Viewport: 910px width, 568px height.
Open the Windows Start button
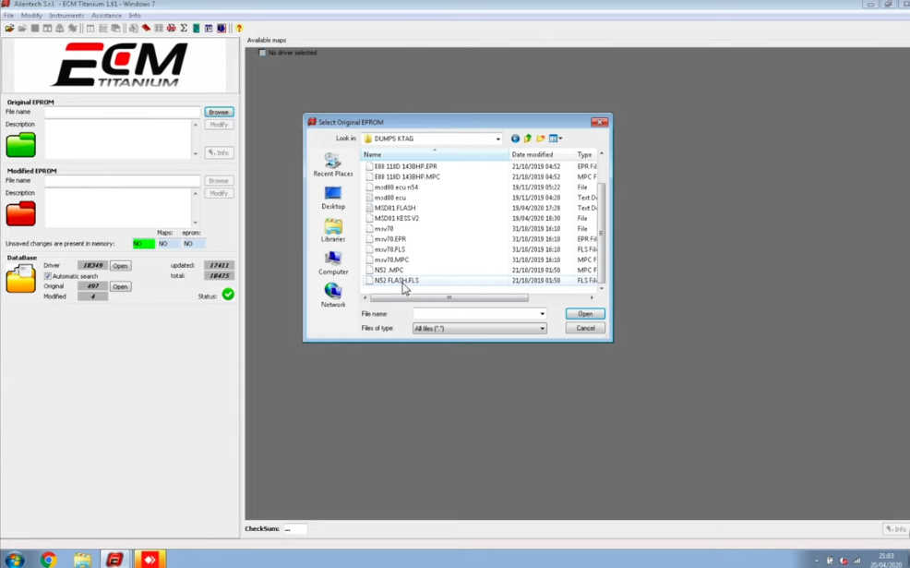pos(14,560)
